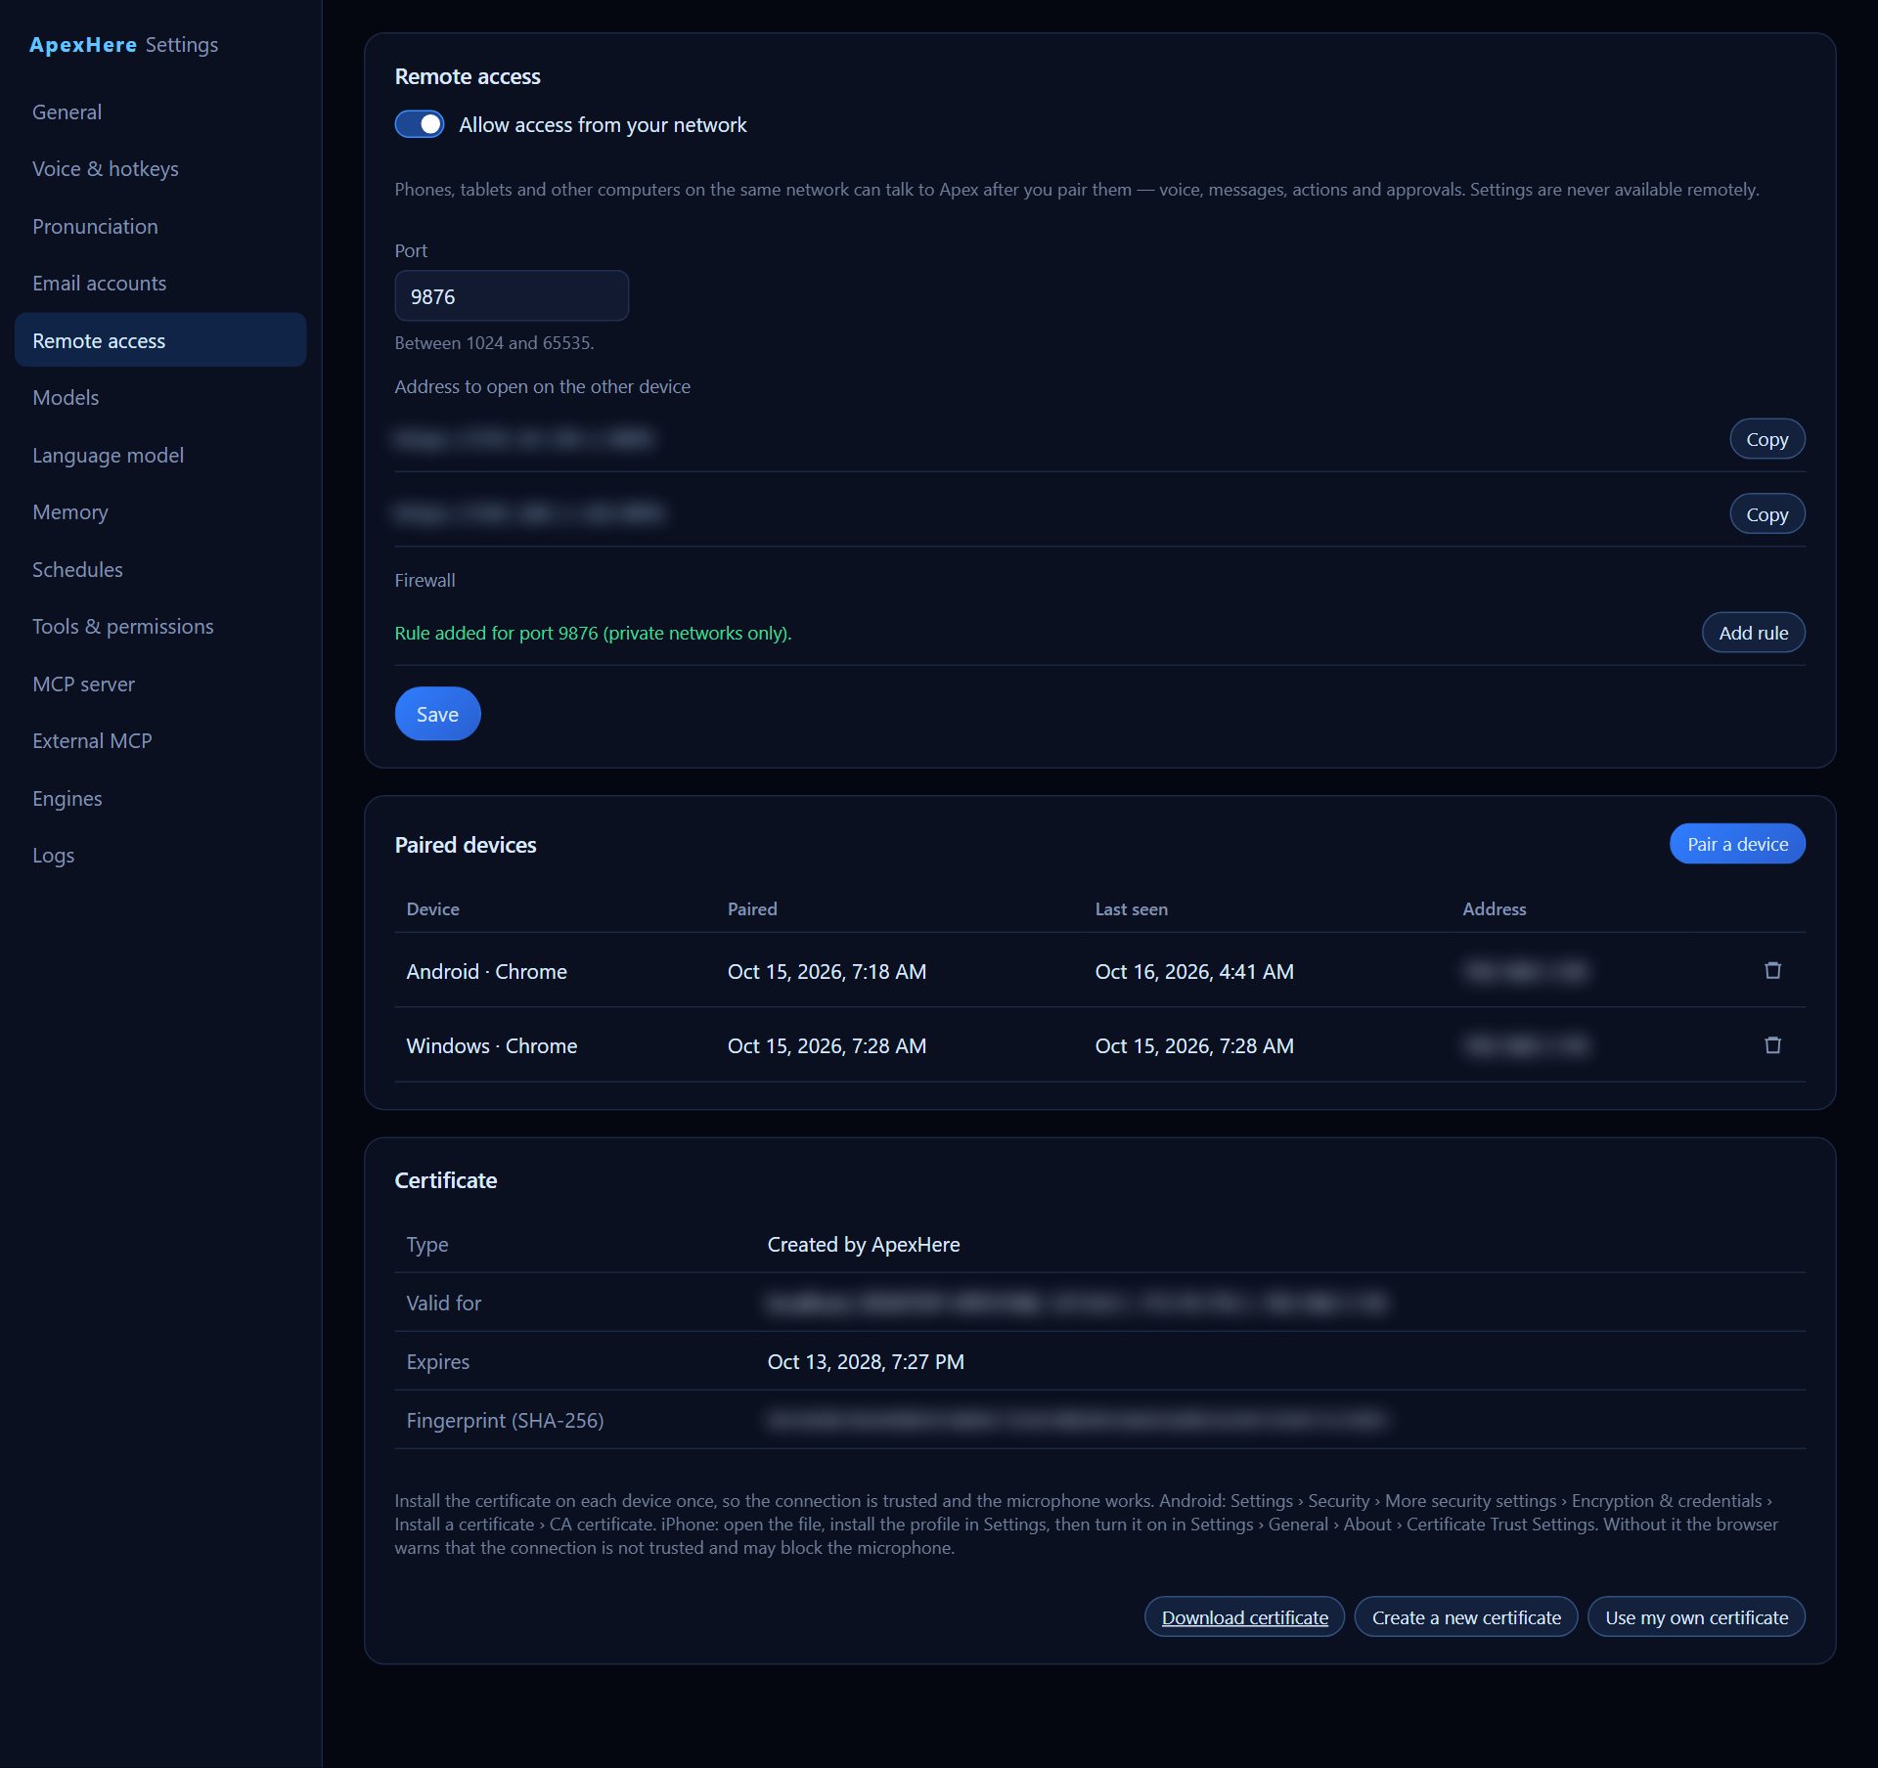Click the Last seen column header
This screenshot has width=1878, height=1768.
click(x=1131, y=908)
